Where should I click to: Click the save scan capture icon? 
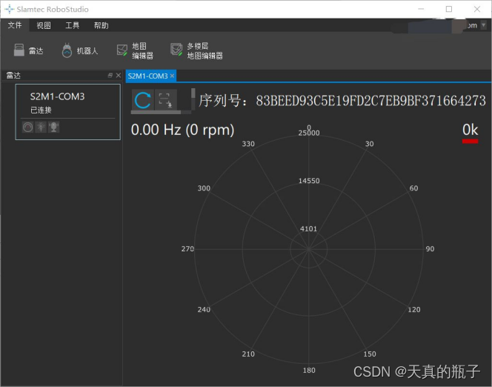tap(165, 100)
